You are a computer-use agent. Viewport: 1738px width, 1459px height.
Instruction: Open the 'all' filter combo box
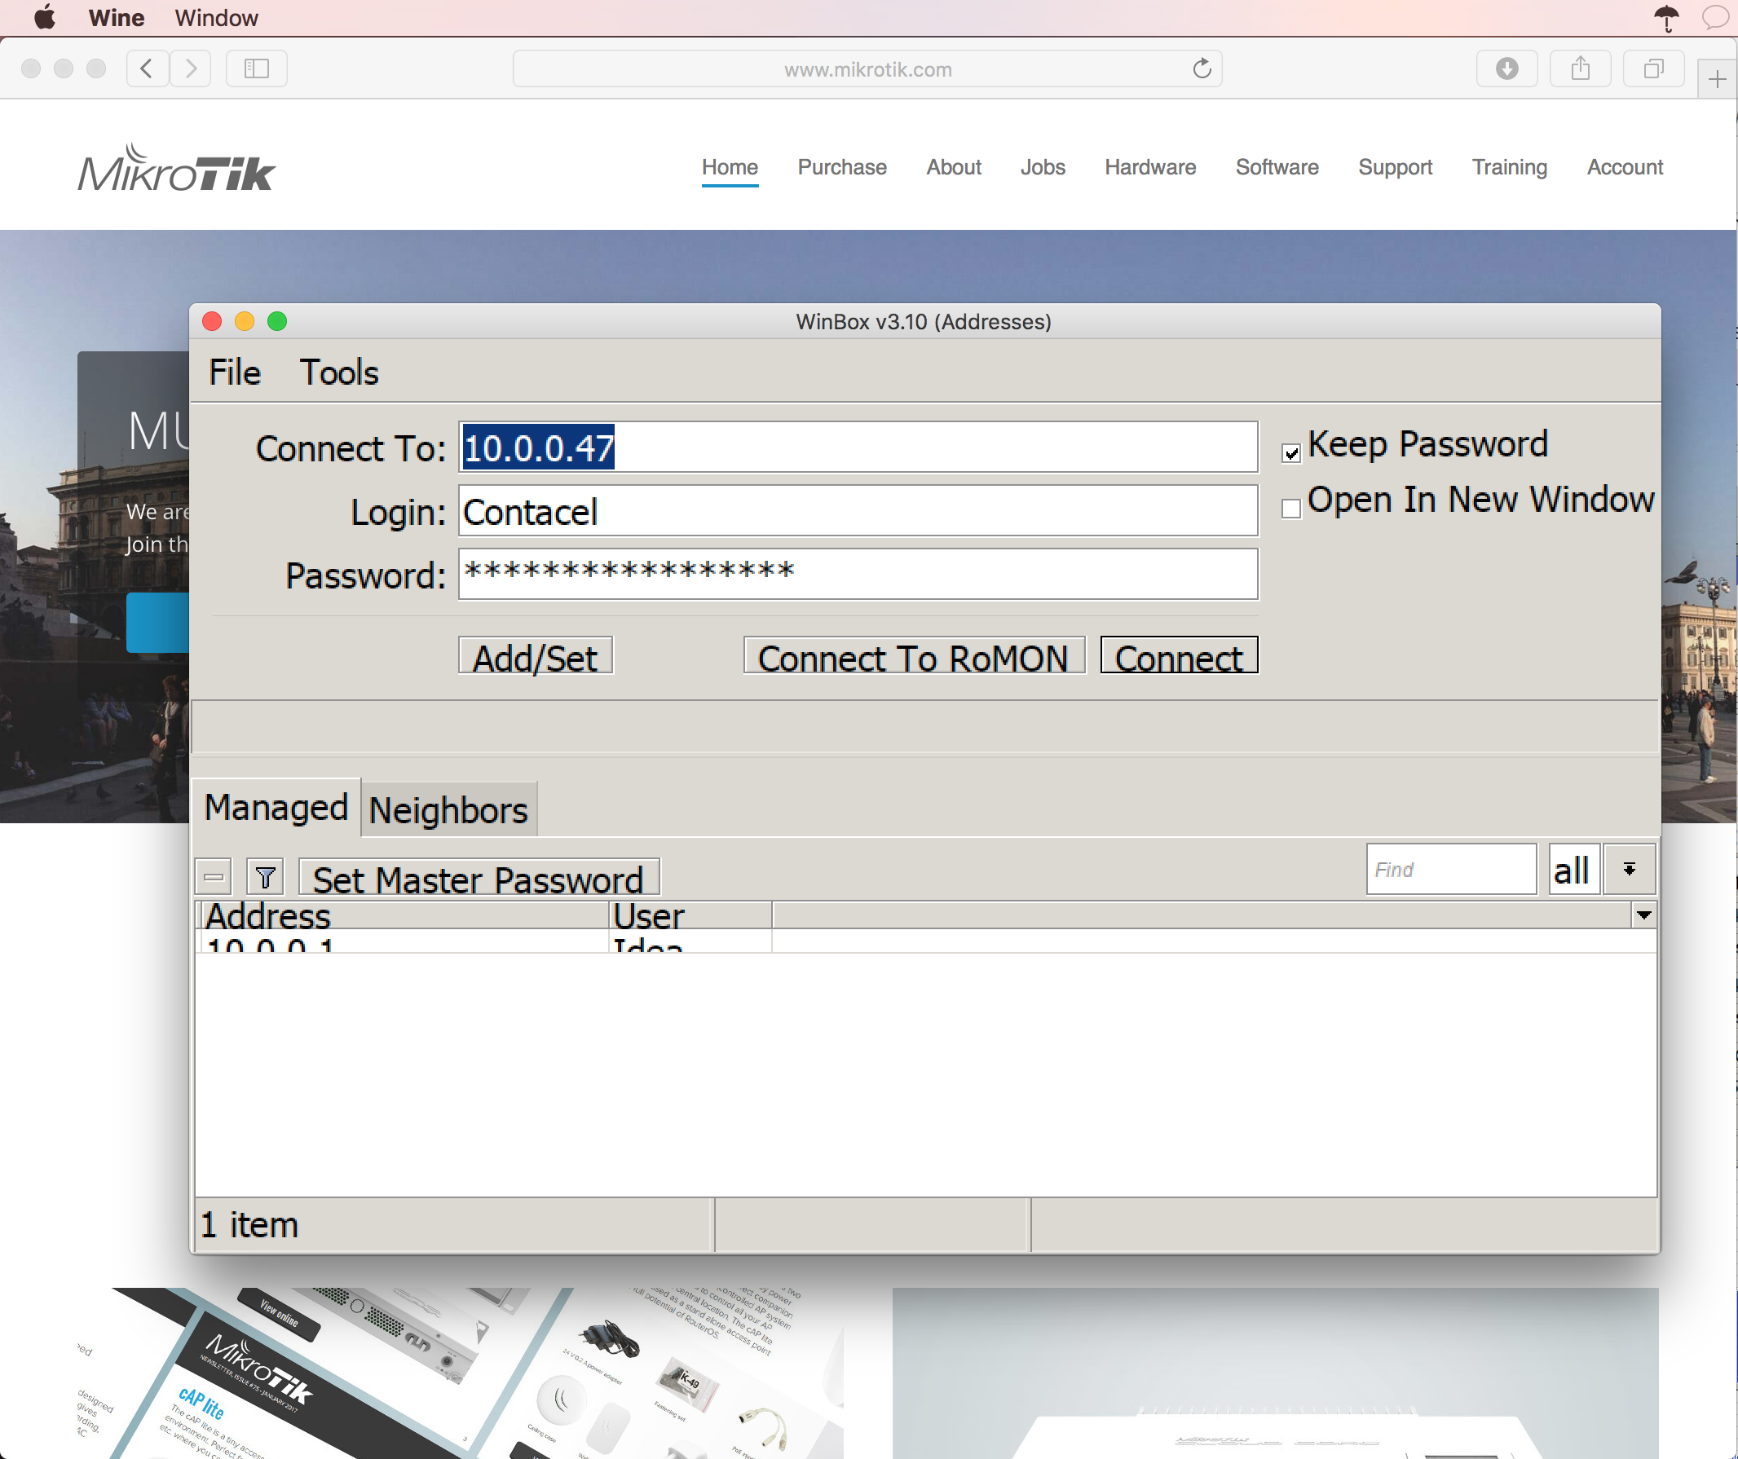(x=1573, y=870)
